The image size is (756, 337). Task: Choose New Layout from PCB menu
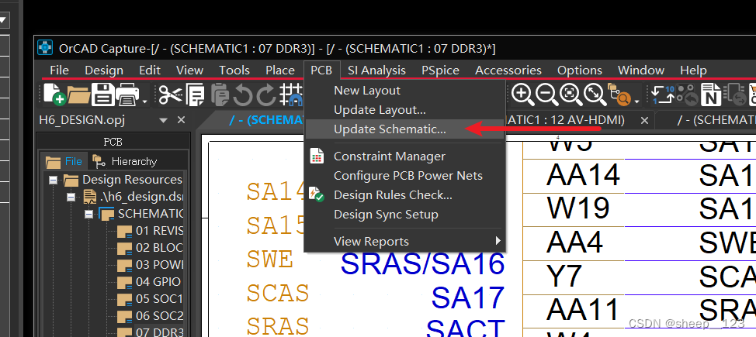tap(405, 91)
